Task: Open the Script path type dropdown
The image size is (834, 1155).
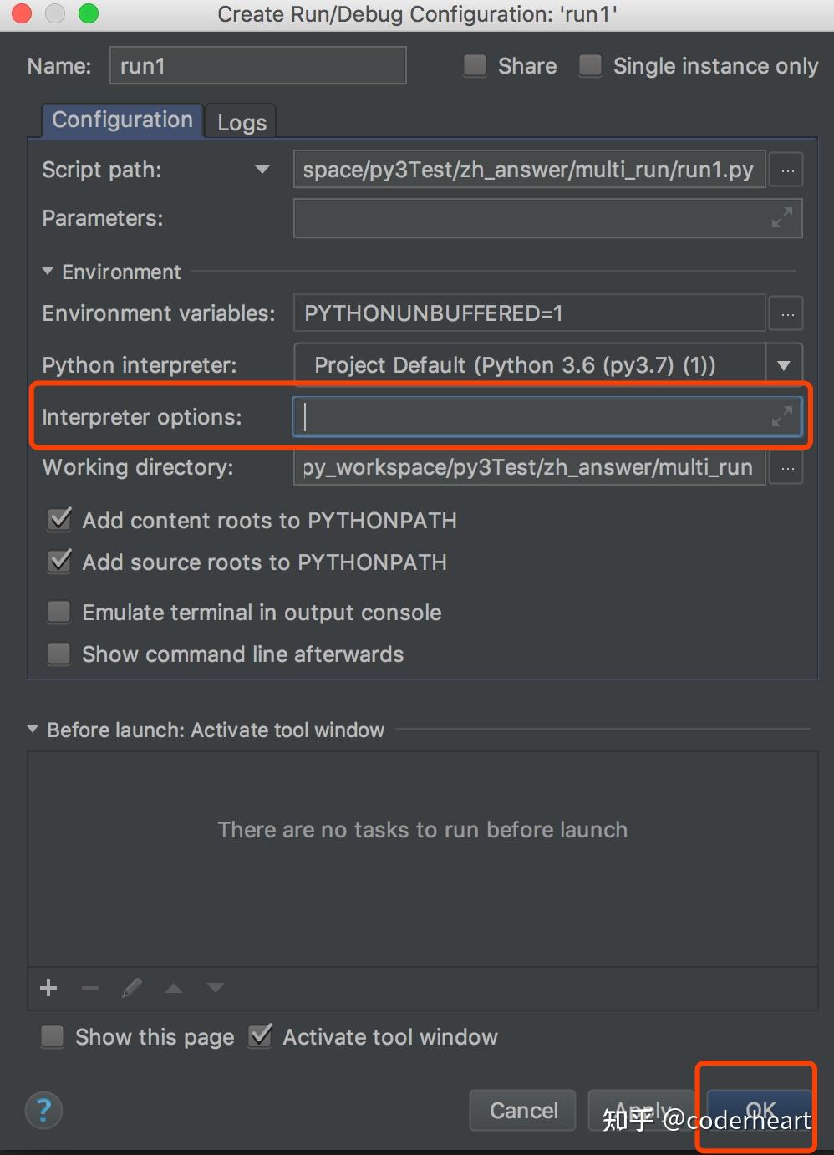Action: pyautogui.click(x=262, y=170)
